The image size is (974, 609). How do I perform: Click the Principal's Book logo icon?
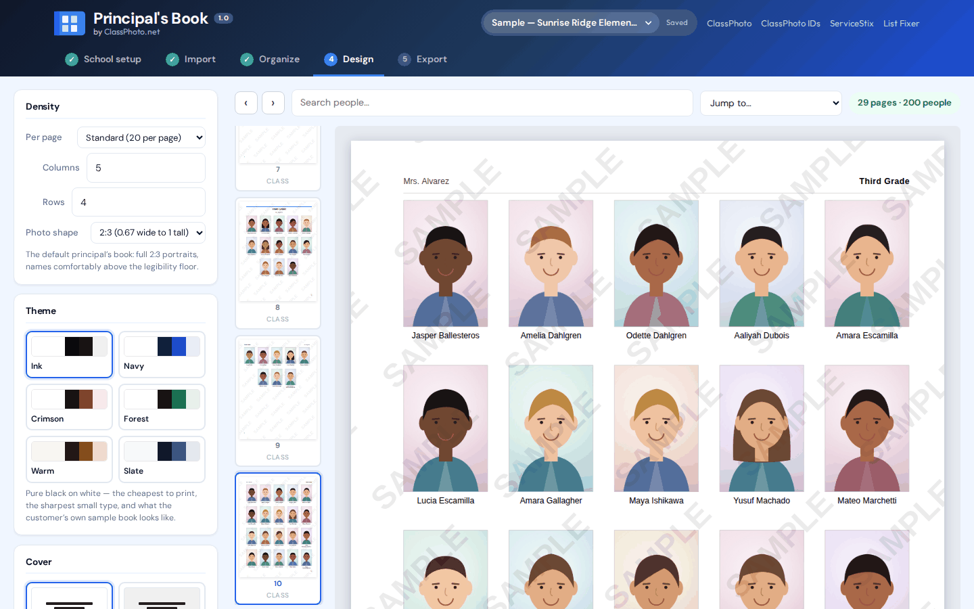point(70,24)
